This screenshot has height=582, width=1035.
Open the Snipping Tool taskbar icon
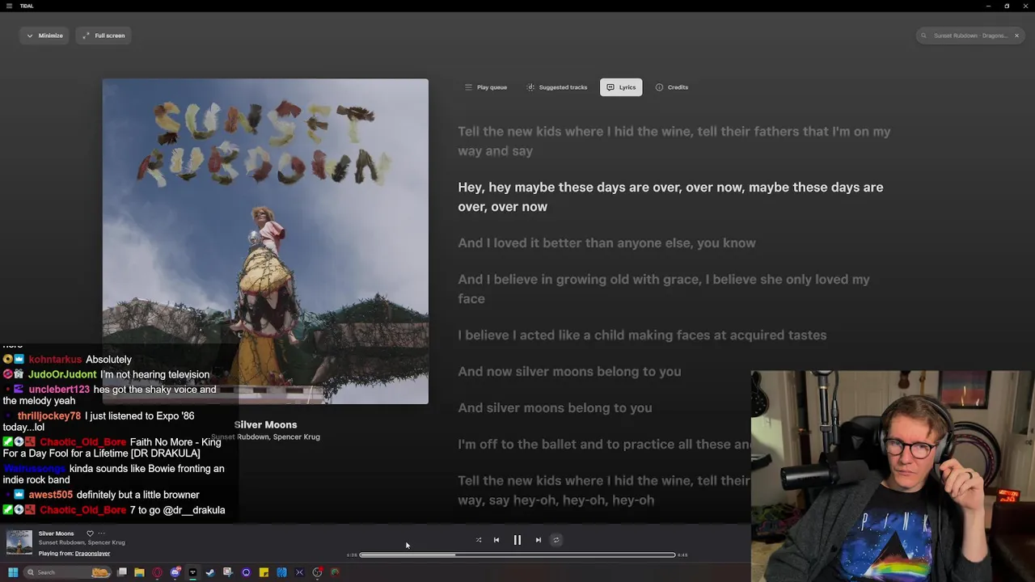point(228,572)
